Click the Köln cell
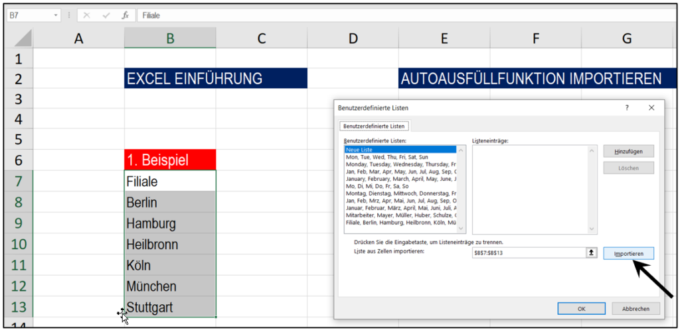The height and width of the screenshot is (330, 680). (170, 265)
